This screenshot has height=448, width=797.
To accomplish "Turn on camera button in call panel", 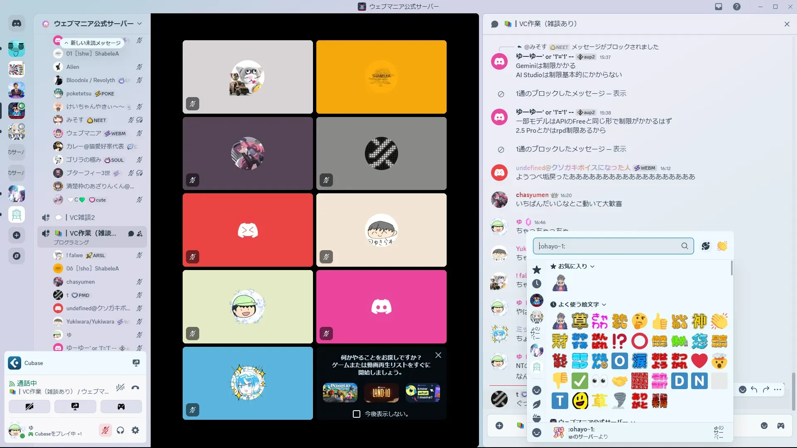I will pyautogui.click(x=29, y=407).
